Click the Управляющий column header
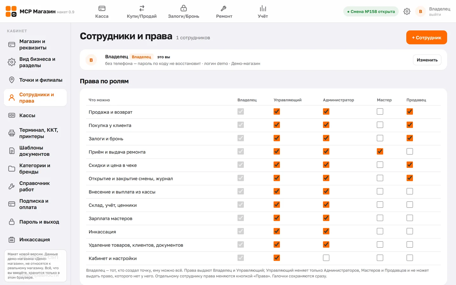456x285 pixels. point(288,100)
